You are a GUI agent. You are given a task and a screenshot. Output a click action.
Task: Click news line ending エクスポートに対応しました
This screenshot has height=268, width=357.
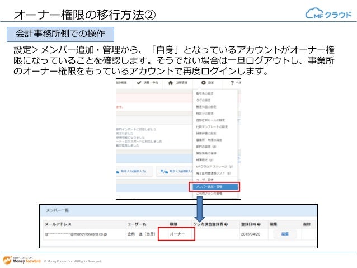click(139, 142)
